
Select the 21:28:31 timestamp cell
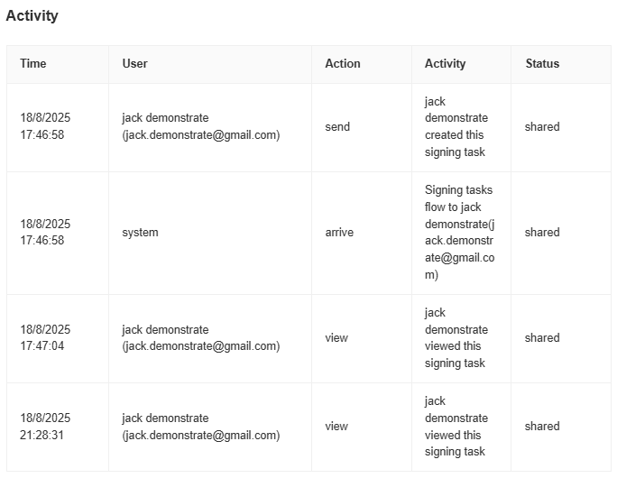tap(45, 427)
